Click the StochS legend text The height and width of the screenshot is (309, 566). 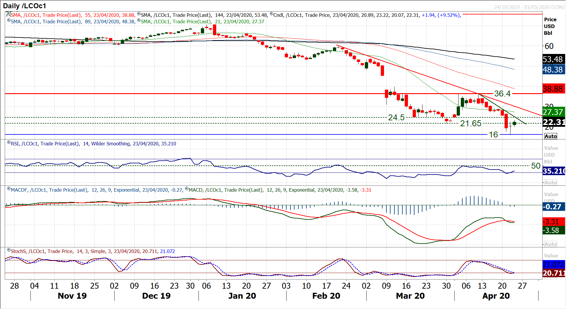point(93,251)
